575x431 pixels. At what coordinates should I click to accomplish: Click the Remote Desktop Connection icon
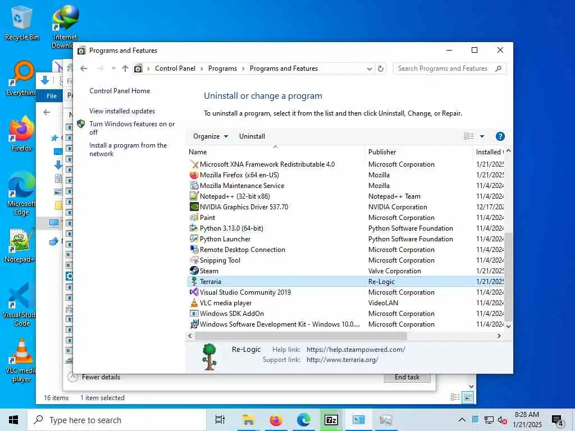[x=194, y=250]
